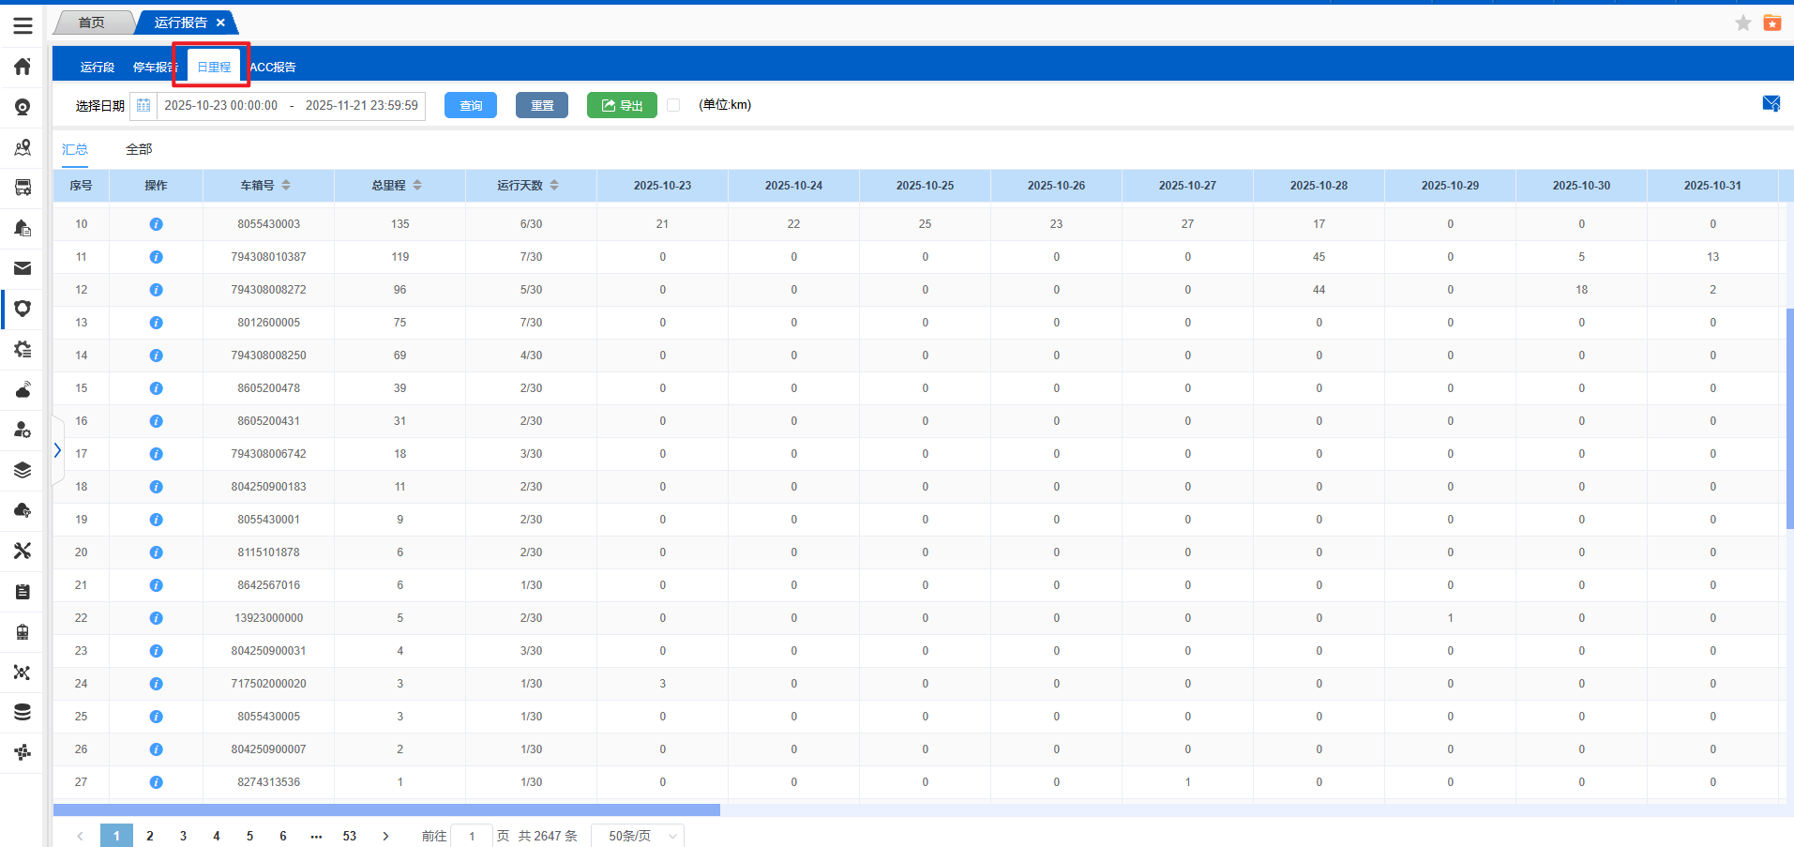The width and height of the screenshot is (1794, 847).
Task: Switch to the 全部 sub-tab
Action: [x=139, y=149]
